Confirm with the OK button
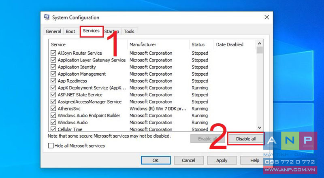324x178 pixels. click(156, 161)
